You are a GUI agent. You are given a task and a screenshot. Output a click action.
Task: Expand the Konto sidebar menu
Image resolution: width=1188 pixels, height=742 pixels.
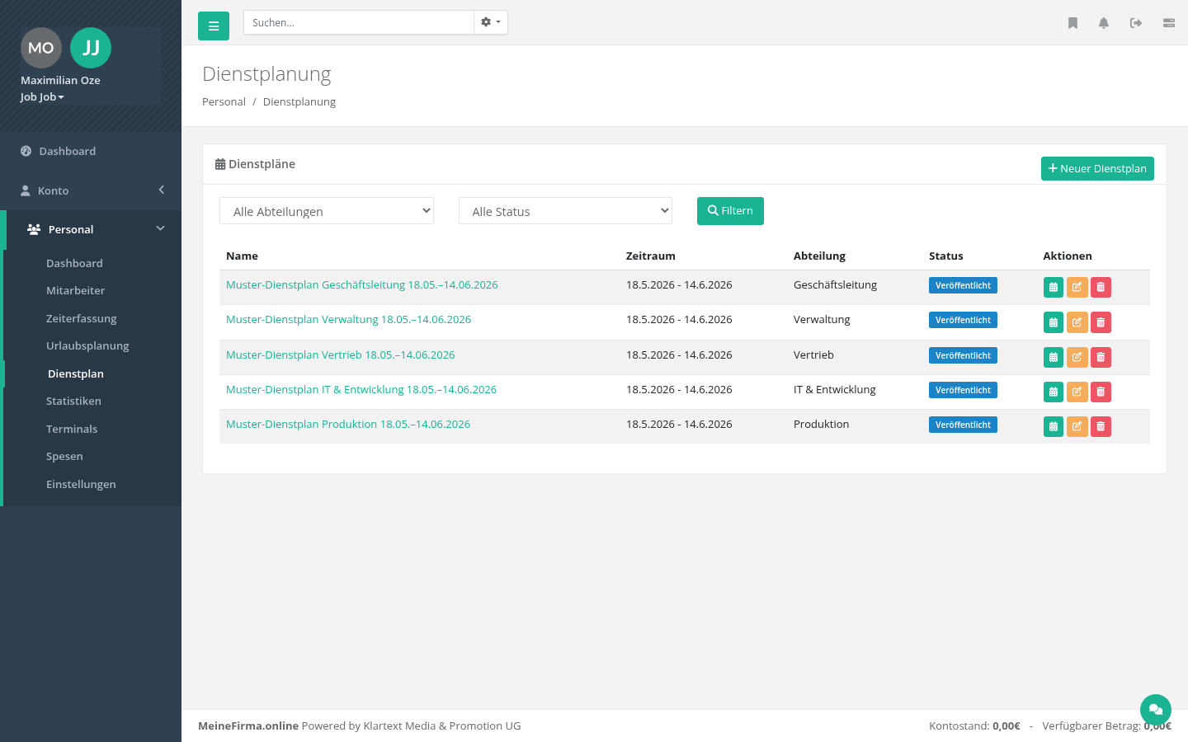click(91, 190)
